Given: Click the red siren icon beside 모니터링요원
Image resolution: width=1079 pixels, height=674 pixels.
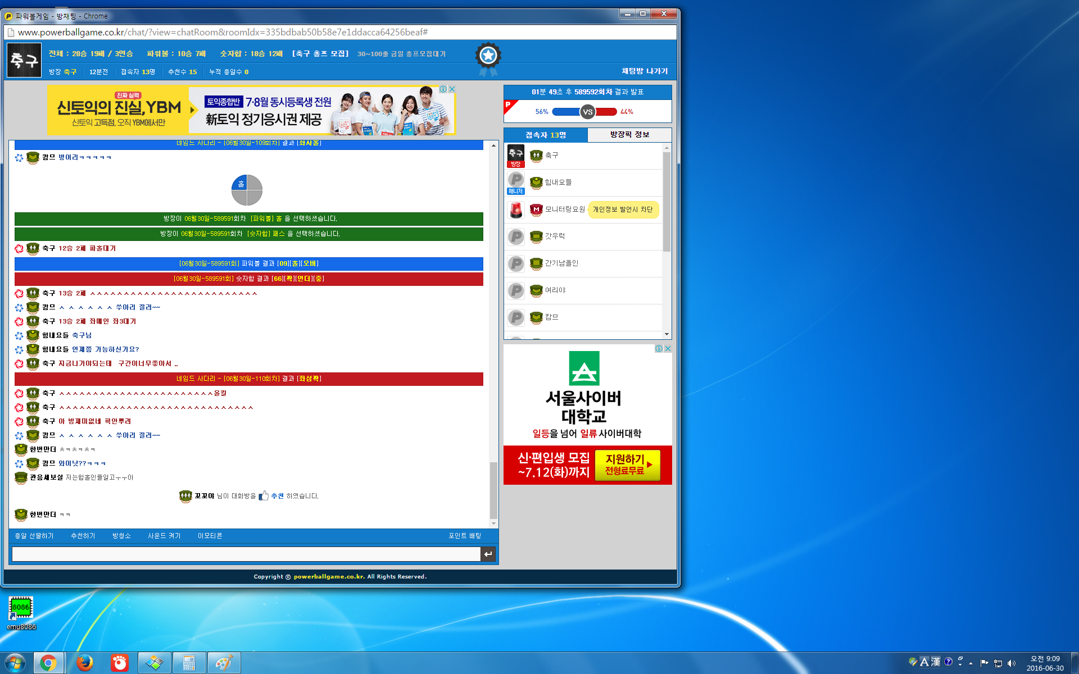Looking at the screenshot, I should click(516, 210).
